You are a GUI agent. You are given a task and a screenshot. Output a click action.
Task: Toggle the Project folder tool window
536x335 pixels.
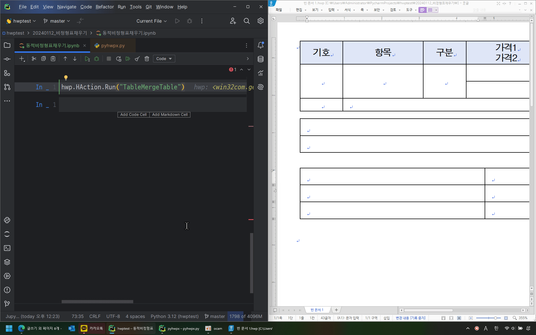click(x=7, y=45)
